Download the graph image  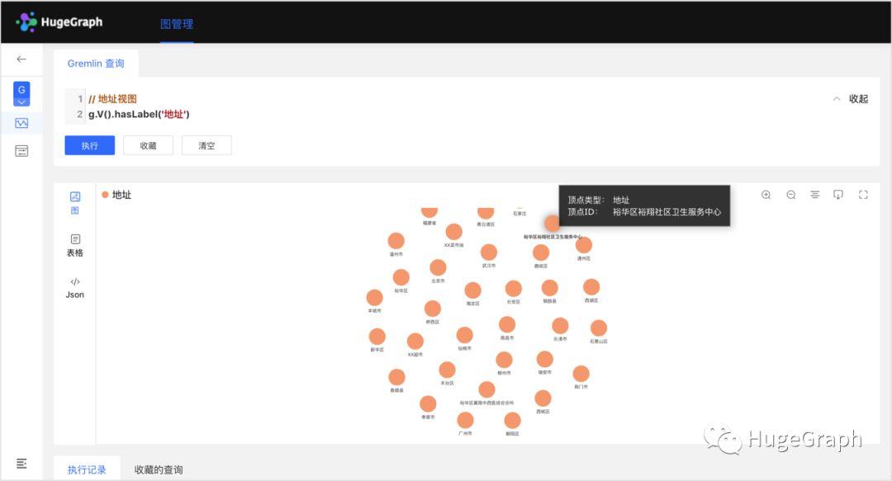point(838,195)
